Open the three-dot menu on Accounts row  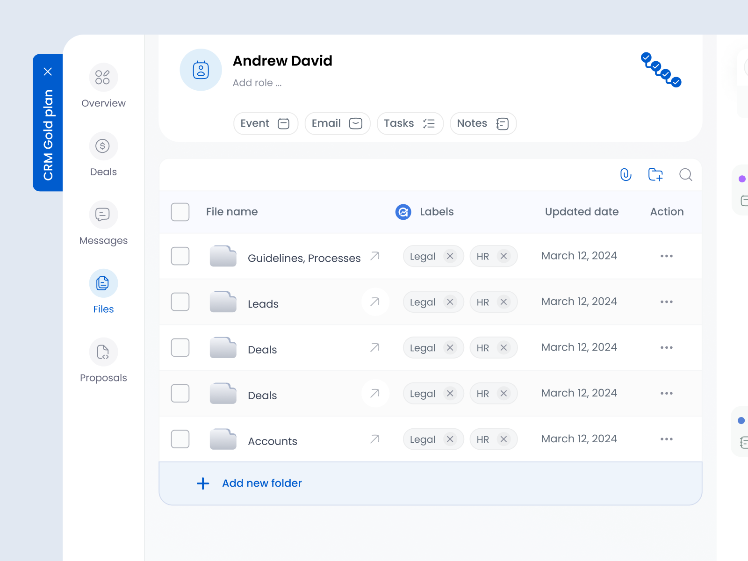tap(666, 439)
